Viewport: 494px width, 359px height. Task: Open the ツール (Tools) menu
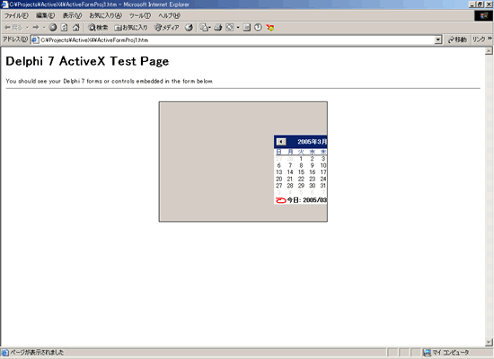[140, 16]
